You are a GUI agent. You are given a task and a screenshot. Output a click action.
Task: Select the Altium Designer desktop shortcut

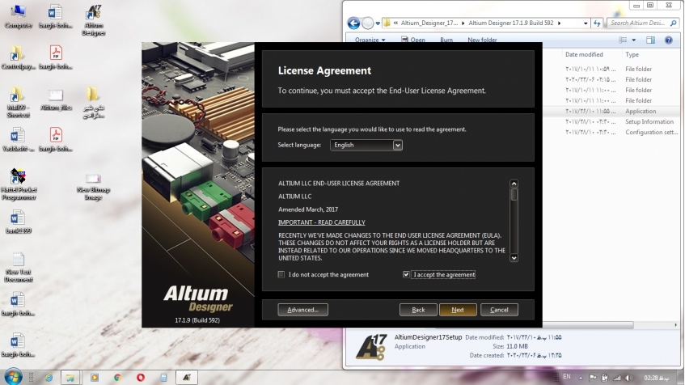93,20
